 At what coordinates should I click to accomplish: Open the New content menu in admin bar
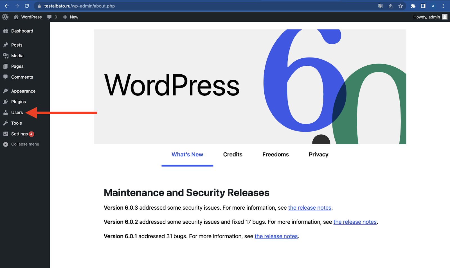pyautogui.click(x=71, y=17)
